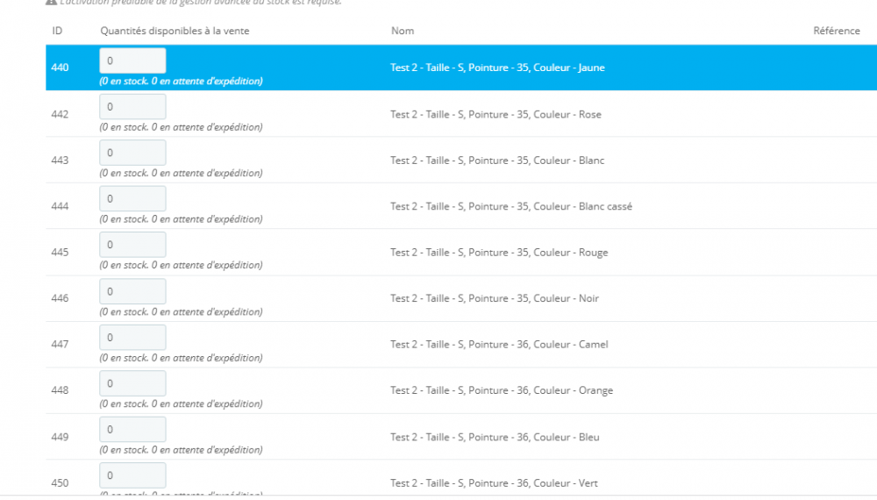Focus the quantity input for ID 450
The image size is (877, 500).
tap(132, 475)
